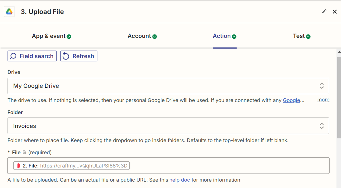Click the green check beside Test
341x188 pixels.
(308, 37)
